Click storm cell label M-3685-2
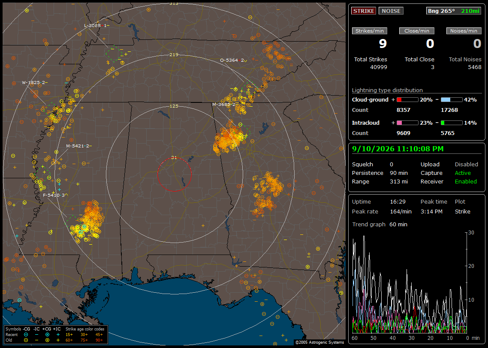488x348 pixels. click(224, 104)
